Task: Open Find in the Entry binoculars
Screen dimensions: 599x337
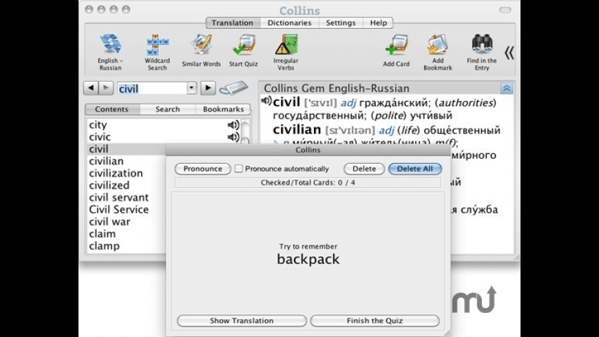Action: [x=482, y=52]
